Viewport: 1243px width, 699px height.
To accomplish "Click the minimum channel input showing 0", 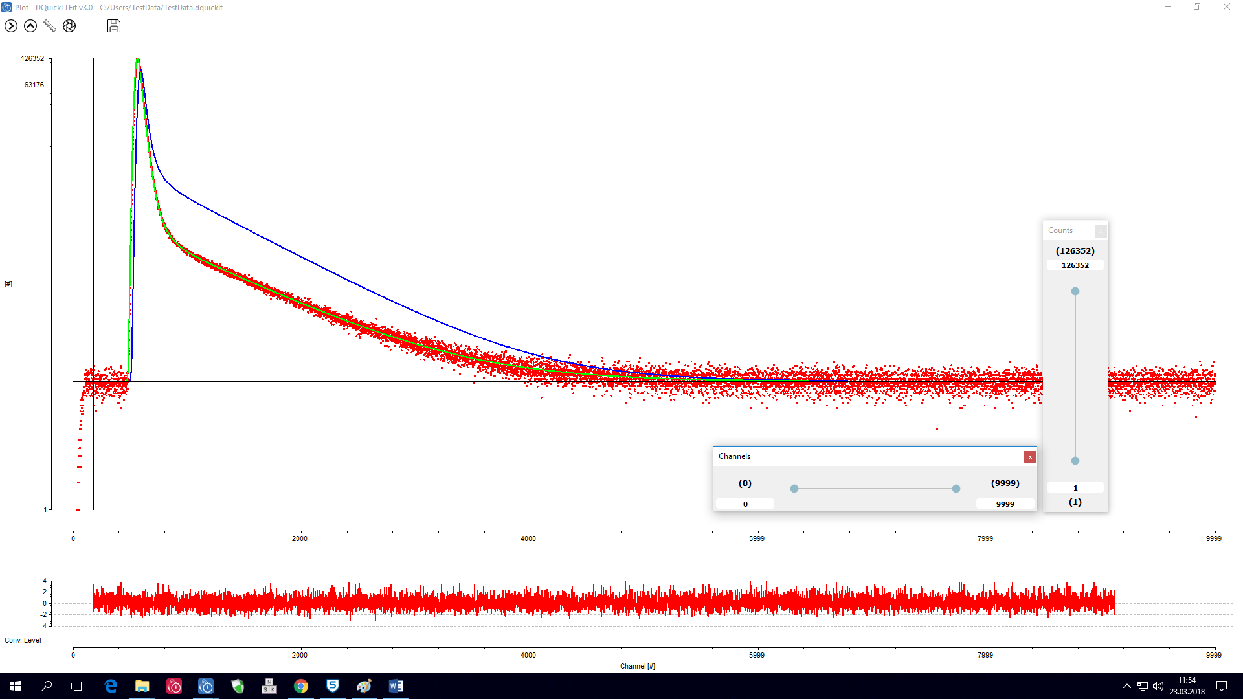I will click(x=745, y=504).
